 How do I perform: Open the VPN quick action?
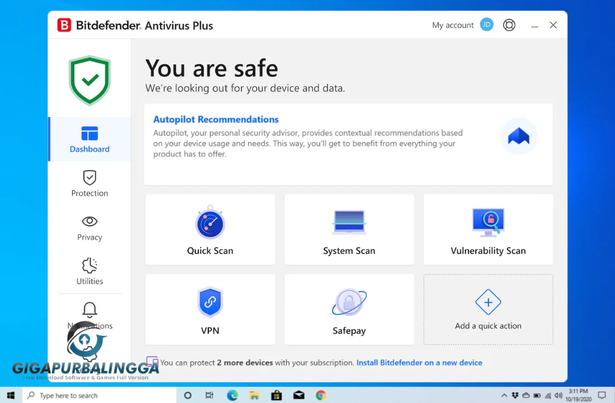(x=210, y=310)
